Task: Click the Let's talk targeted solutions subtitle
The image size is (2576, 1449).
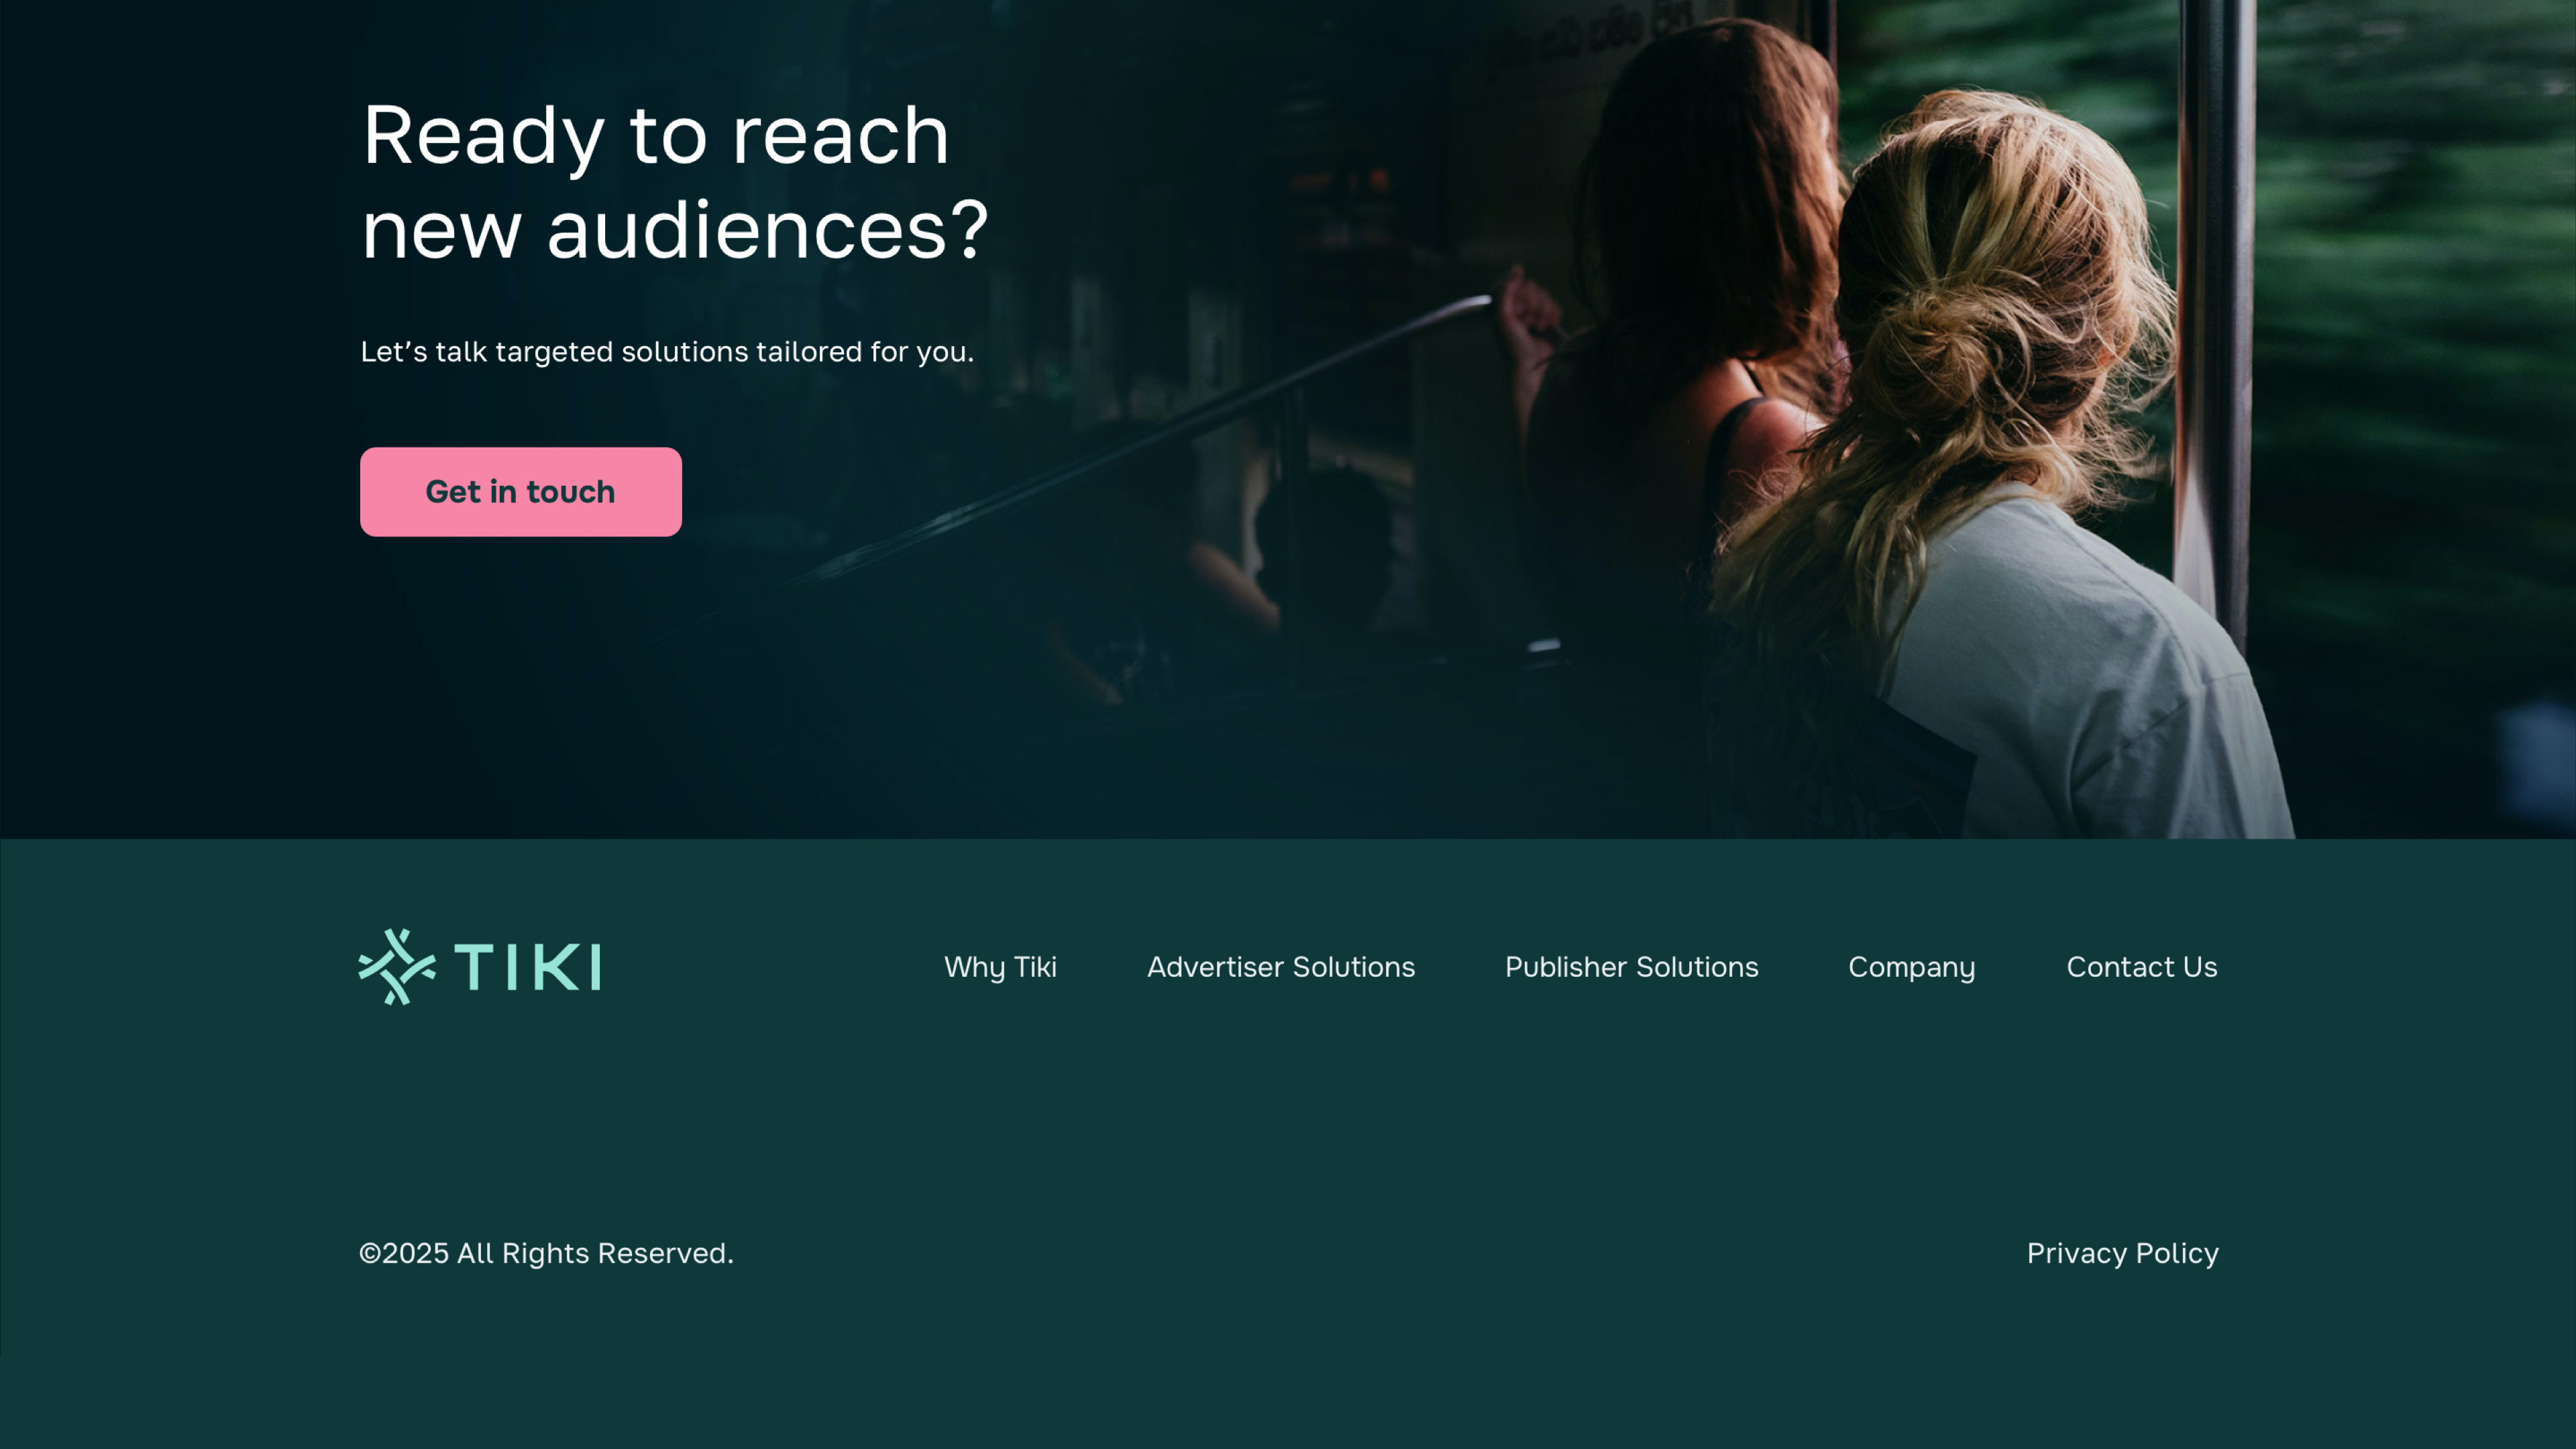Action: pos(667,352)
